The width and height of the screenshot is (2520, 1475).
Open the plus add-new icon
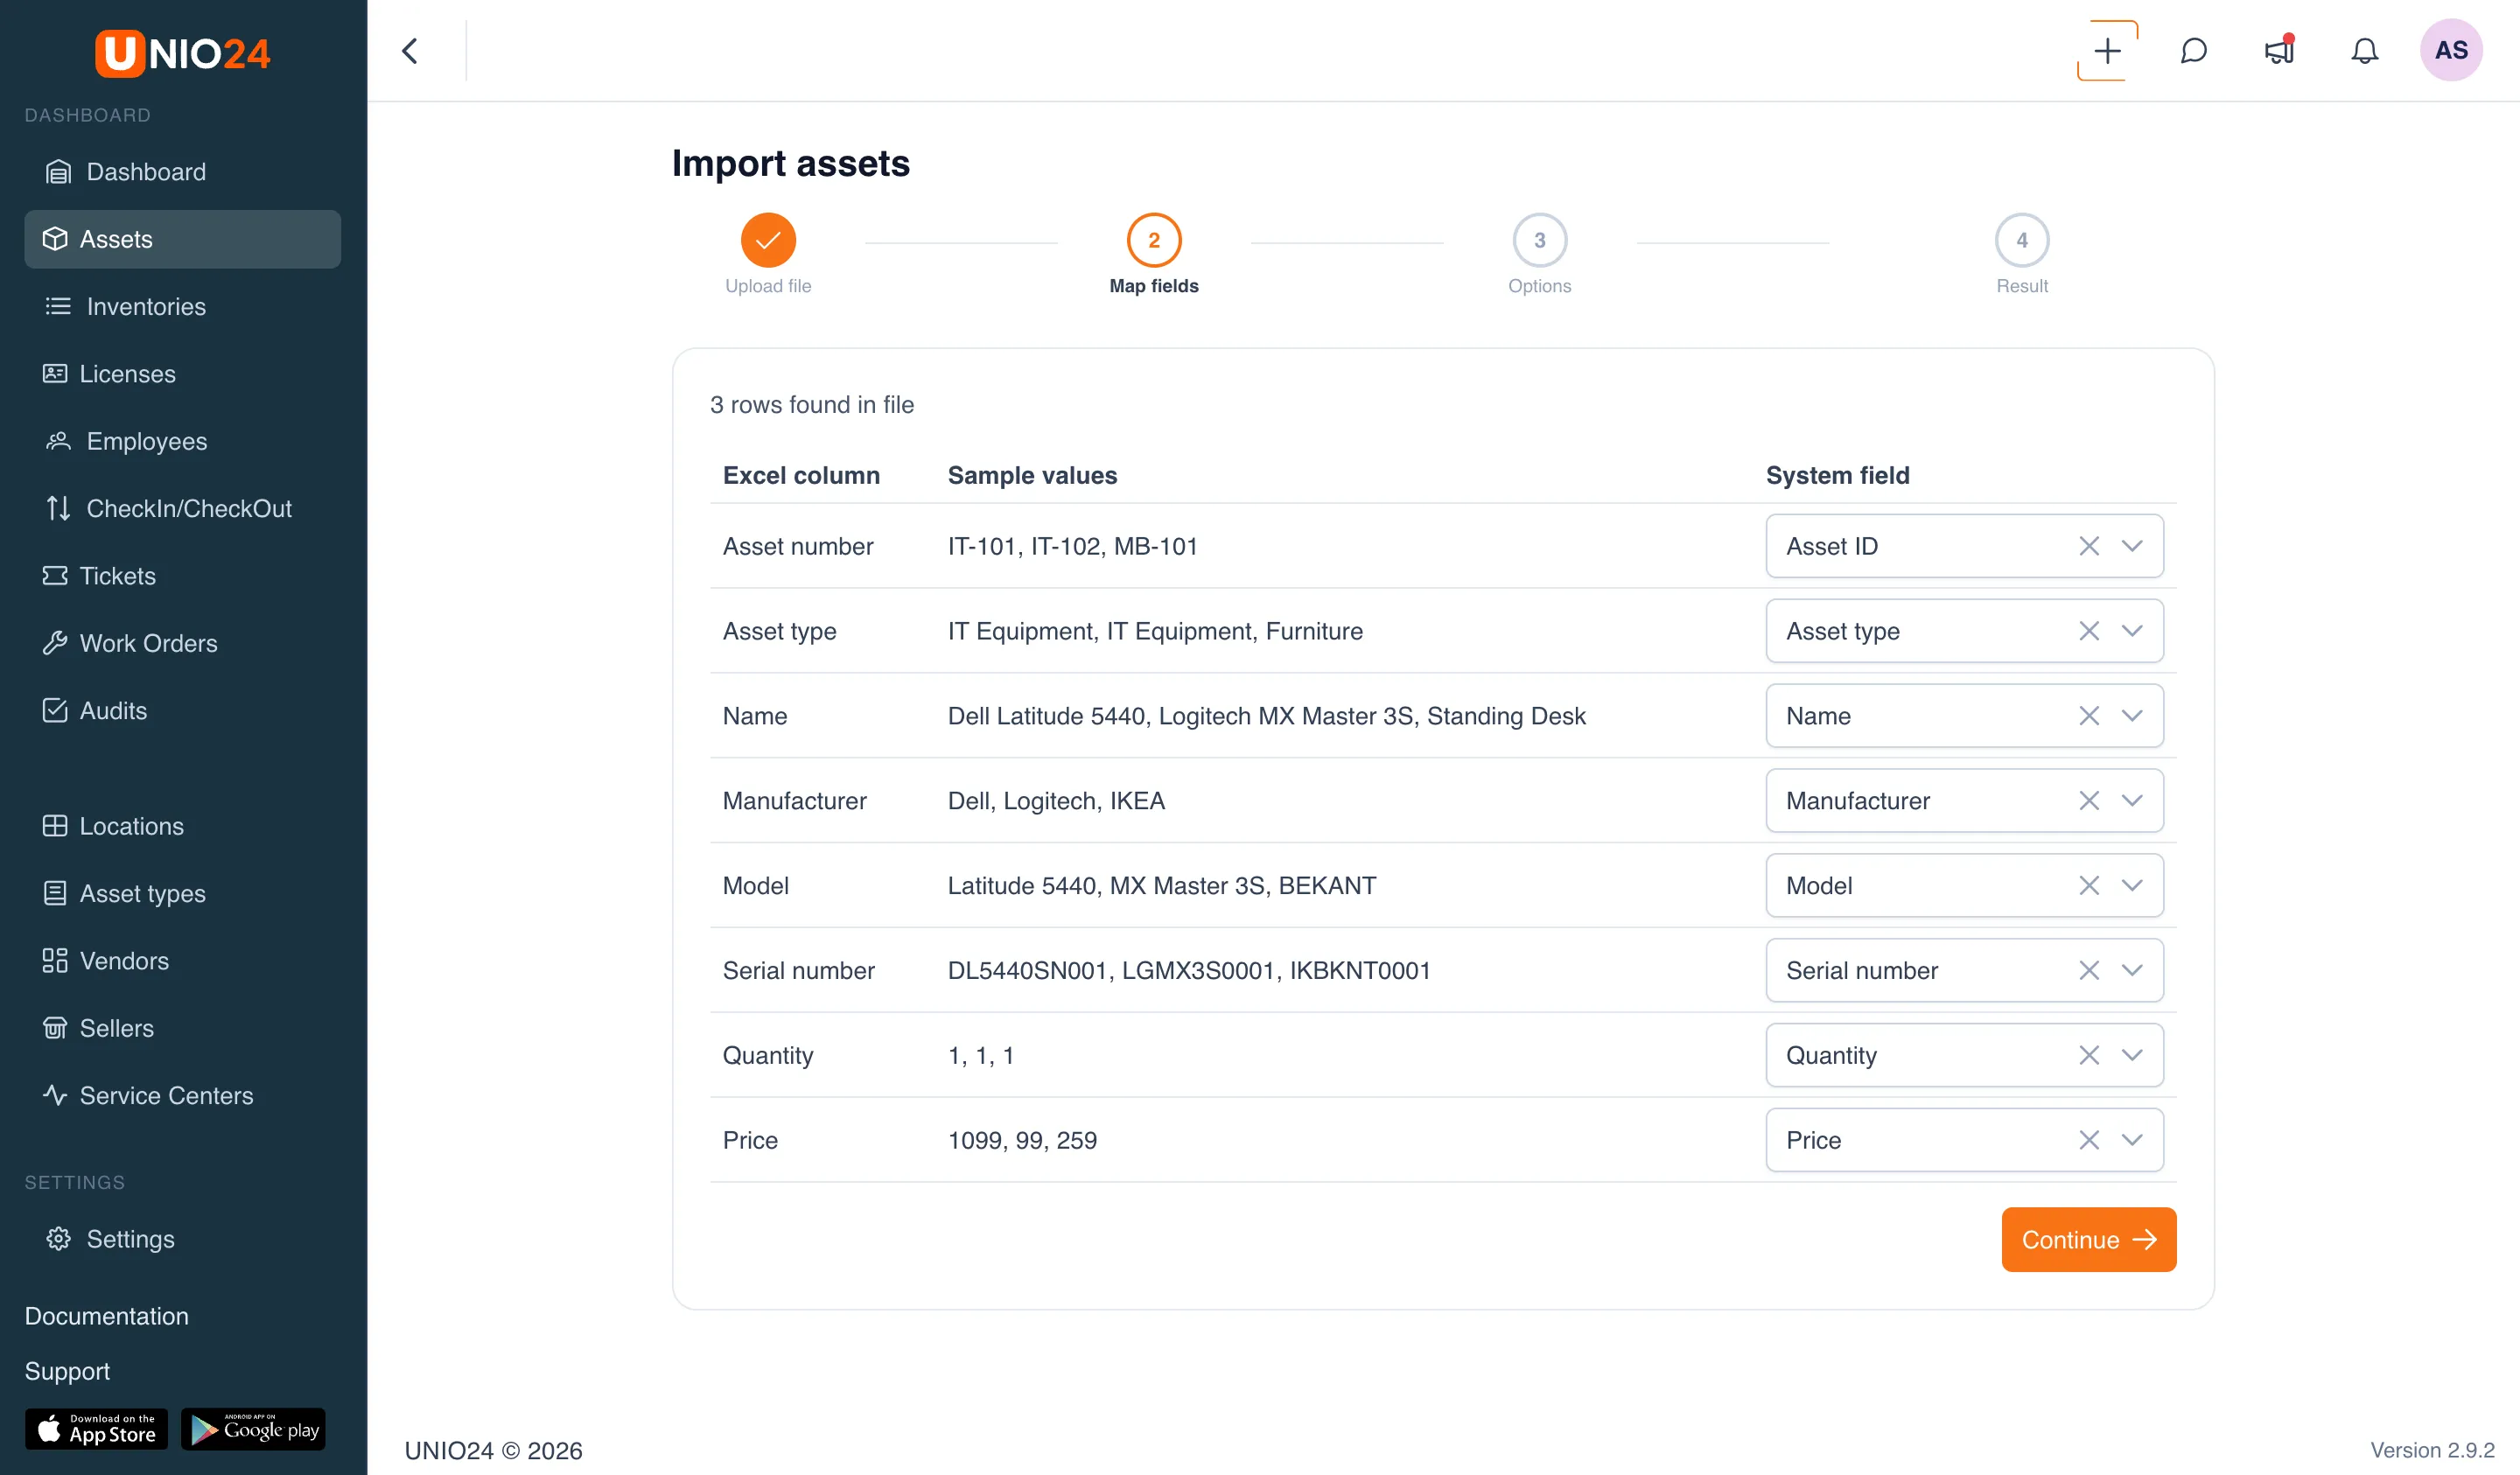2107,51
